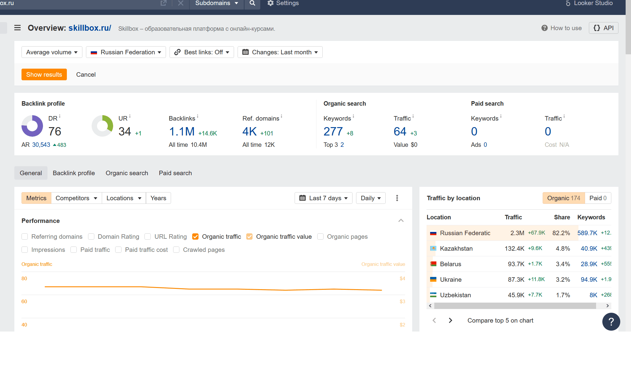
Task: Select Organic 174 traffic tab
Action: pyautogui.click(x=564, y=198)
